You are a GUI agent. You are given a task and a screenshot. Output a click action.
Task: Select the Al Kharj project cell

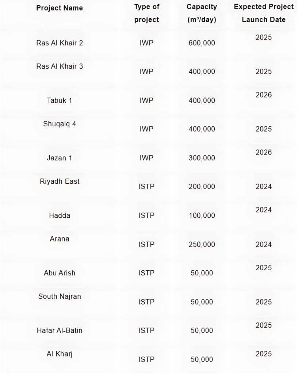[x=60, y=354]
